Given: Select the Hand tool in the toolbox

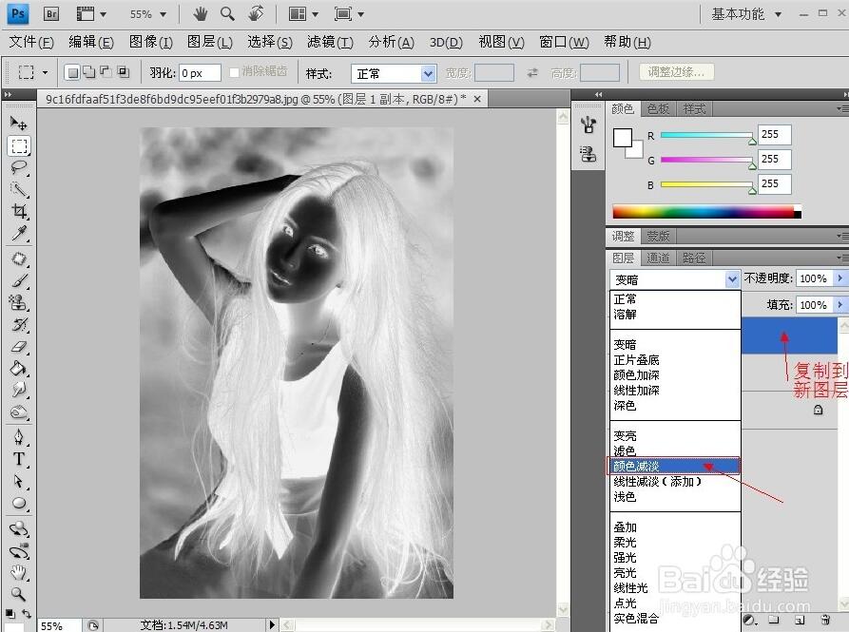Looking at the screenshot, I should (x=19, y=572).
